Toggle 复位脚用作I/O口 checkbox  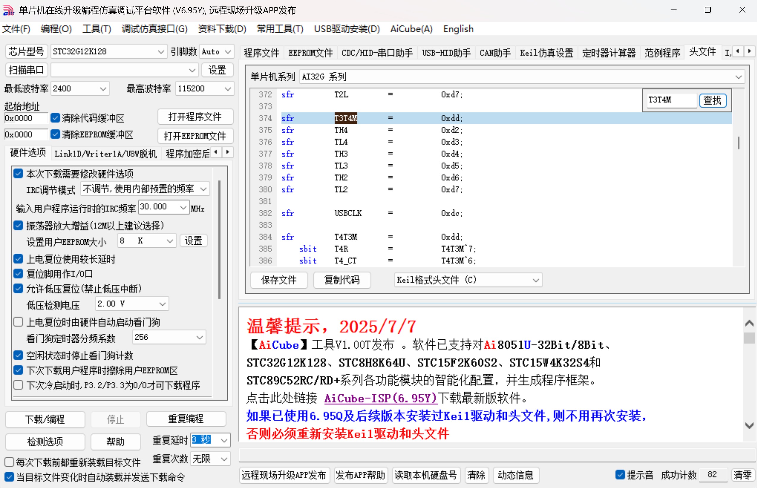click(x=18, y=274)
